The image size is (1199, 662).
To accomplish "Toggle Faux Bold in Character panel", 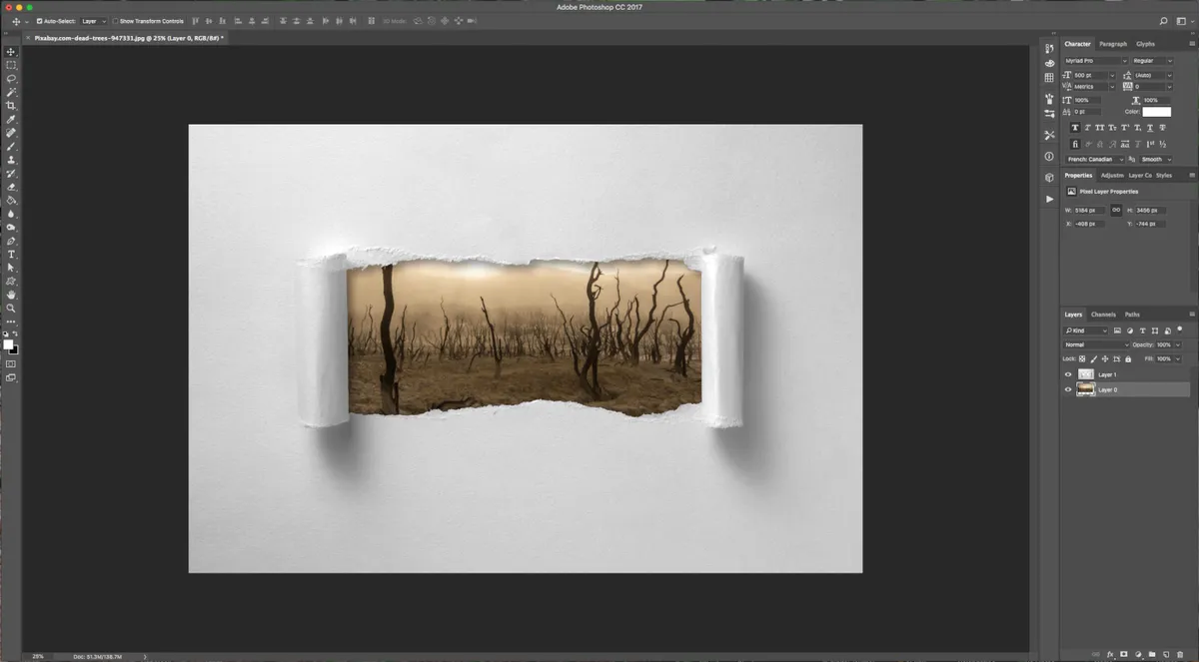I will click(1075, 128).
